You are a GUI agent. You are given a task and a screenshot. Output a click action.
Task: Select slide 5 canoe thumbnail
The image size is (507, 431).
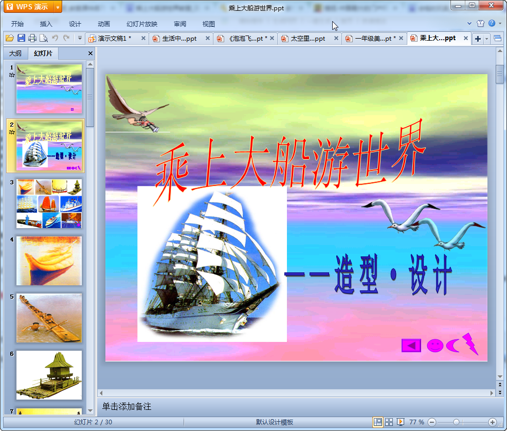(x=49, y=318)
